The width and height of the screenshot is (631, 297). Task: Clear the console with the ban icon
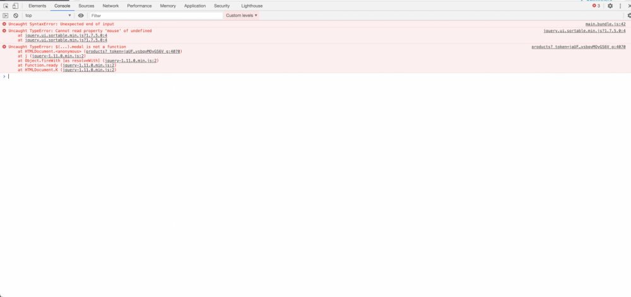(16, 16)
